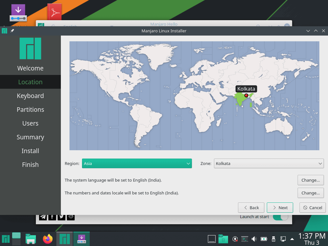Viewport: 328px width, 246px height.
Task: Launch Firefox from the taskbar
Action: pyautogui.click(x=48, y=239)
